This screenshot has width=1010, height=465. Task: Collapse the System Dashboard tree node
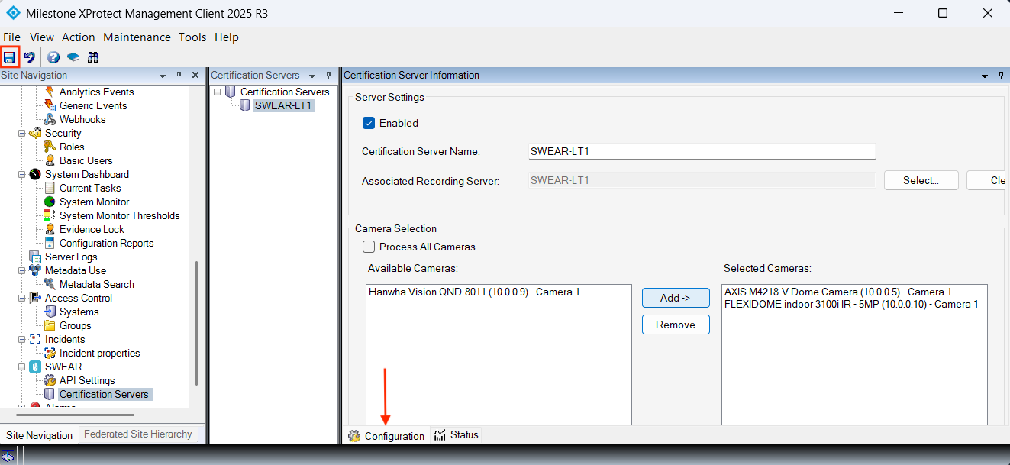[22, 174]
